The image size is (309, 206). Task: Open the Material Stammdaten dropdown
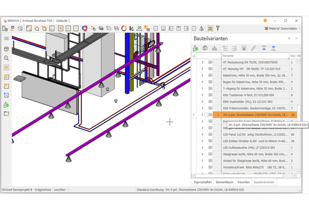point(283,28)
